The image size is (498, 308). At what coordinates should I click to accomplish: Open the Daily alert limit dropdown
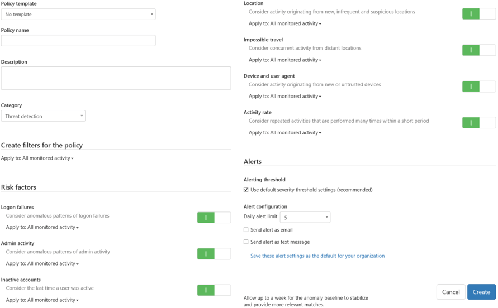coord(305,217)
